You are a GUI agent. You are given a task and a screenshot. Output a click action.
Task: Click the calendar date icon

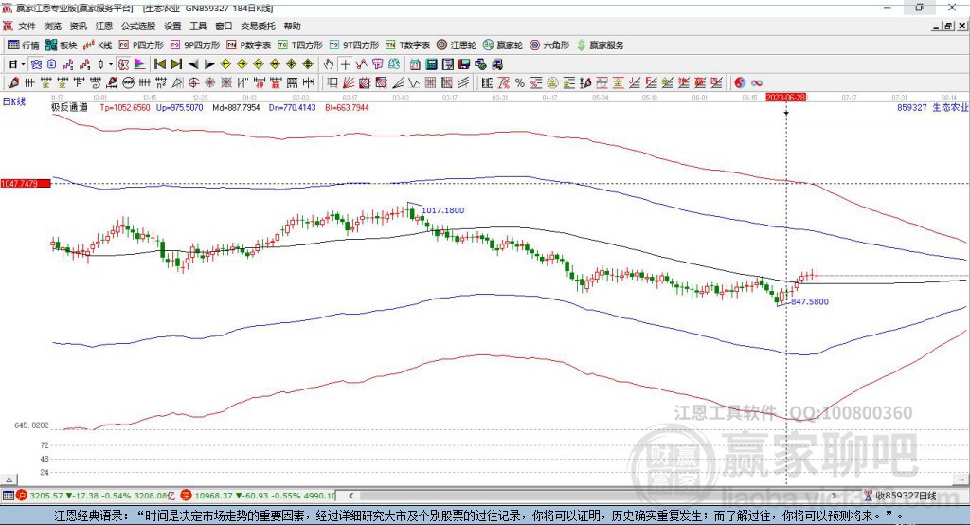pos(415,64)
